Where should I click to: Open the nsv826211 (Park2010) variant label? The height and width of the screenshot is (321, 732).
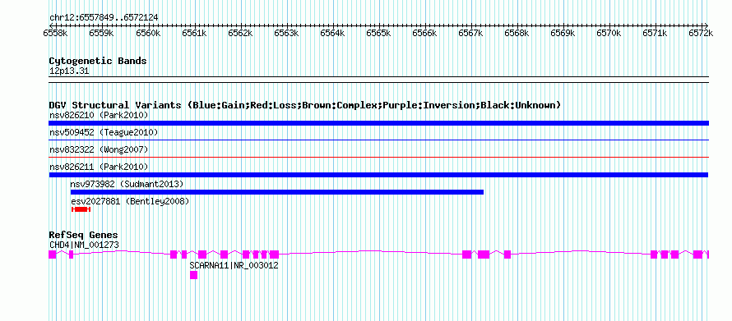(x=99, y=167)
